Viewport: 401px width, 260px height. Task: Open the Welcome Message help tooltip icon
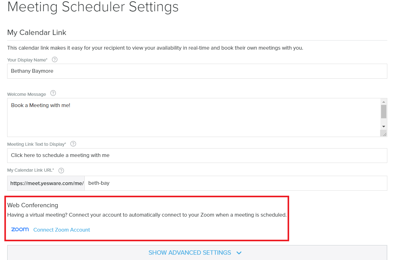click(x=53, y=93)
